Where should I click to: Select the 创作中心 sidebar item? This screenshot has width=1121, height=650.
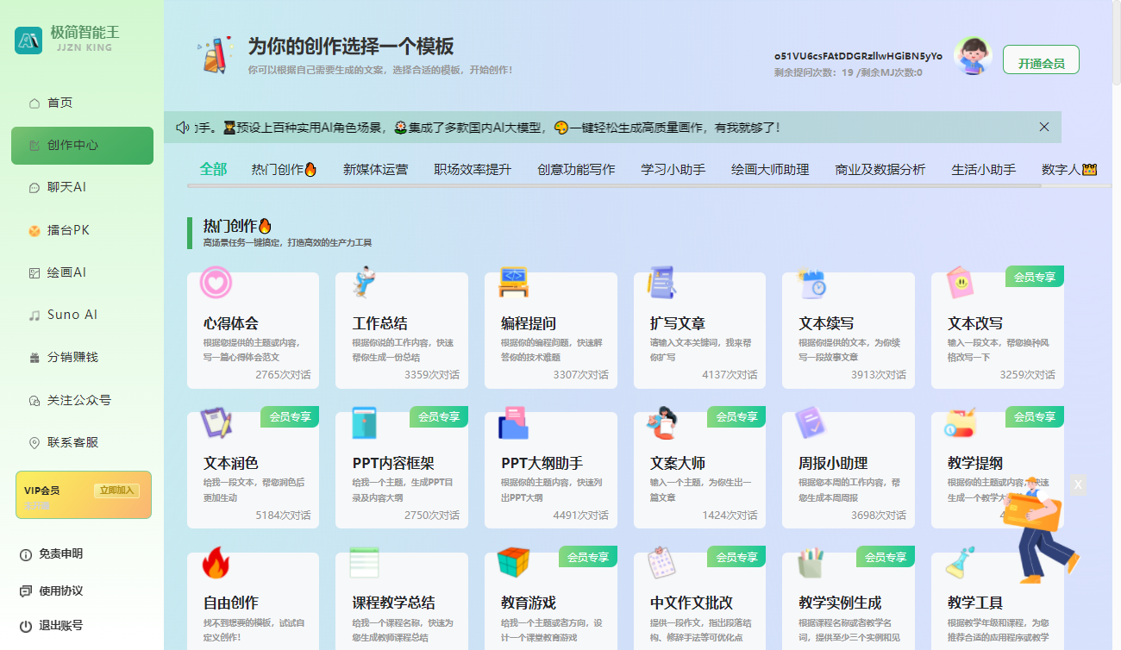pyautogui.click(x=82, y=145)
